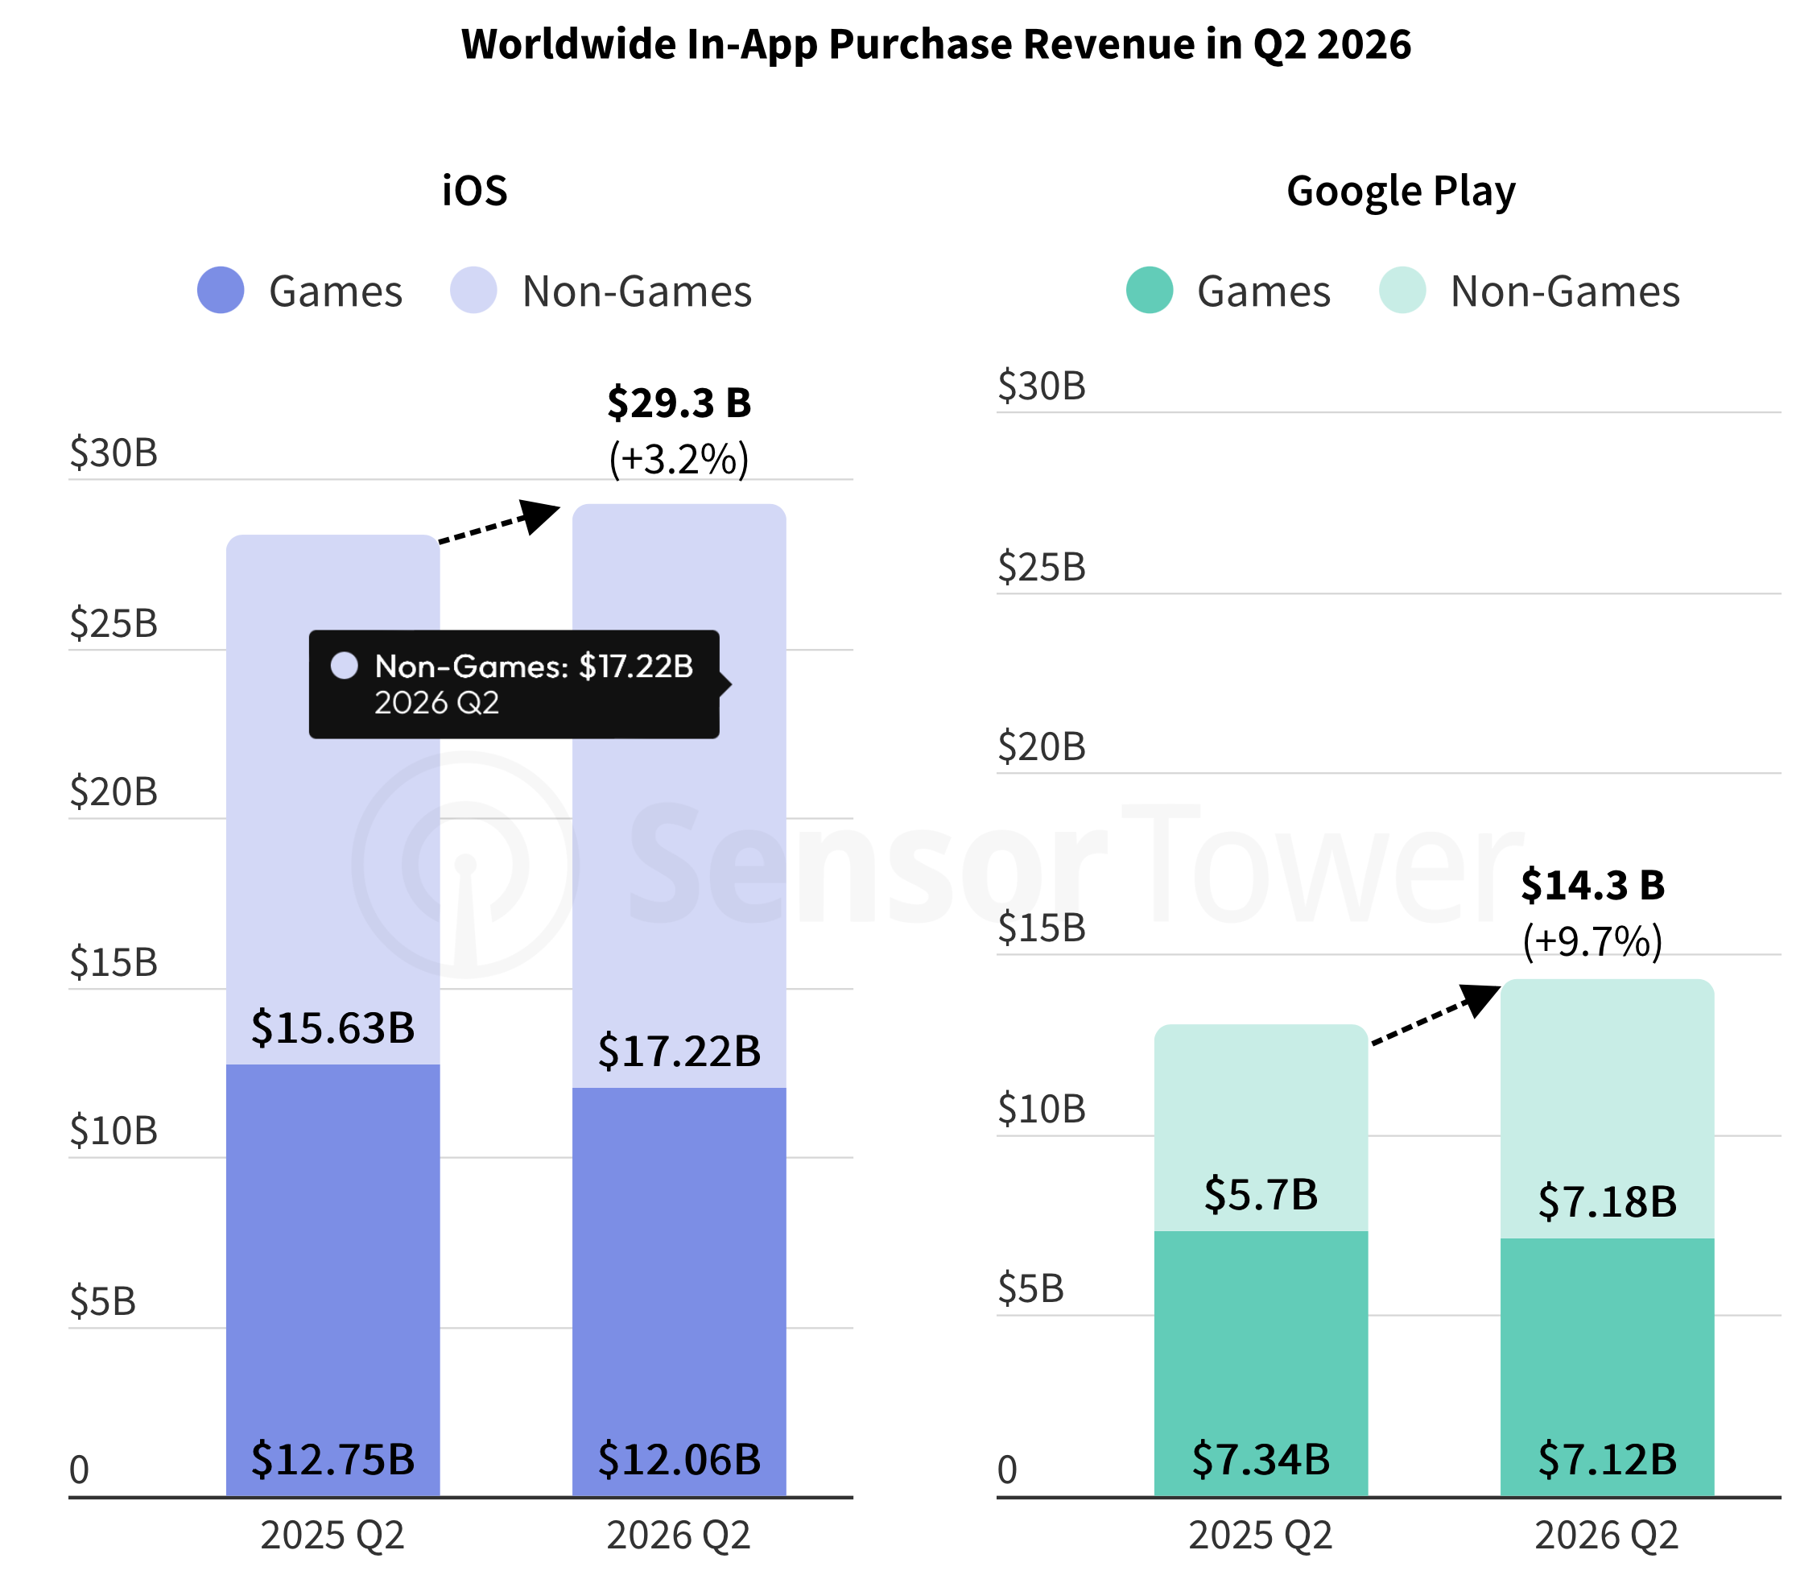Click the tooltip text "Non-Games: $17.22B"
The height and width of the screenshot is (1575, 1800).
click(534, 666)
